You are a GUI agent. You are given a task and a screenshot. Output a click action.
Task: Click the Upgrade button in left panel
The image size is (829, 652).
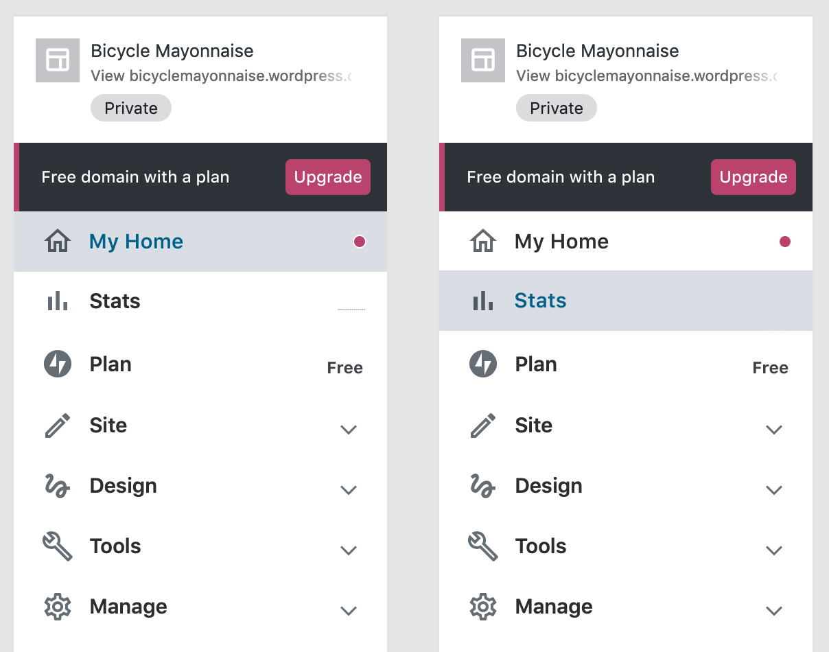coord(328,177)
